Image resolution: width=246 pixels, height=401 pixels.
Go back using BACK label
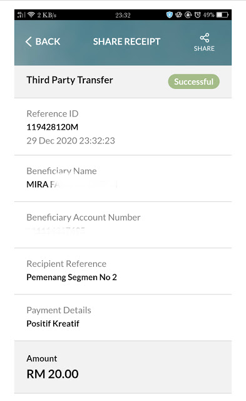48,41
